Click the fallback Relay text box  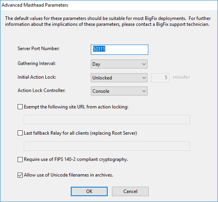pos(107,146)
